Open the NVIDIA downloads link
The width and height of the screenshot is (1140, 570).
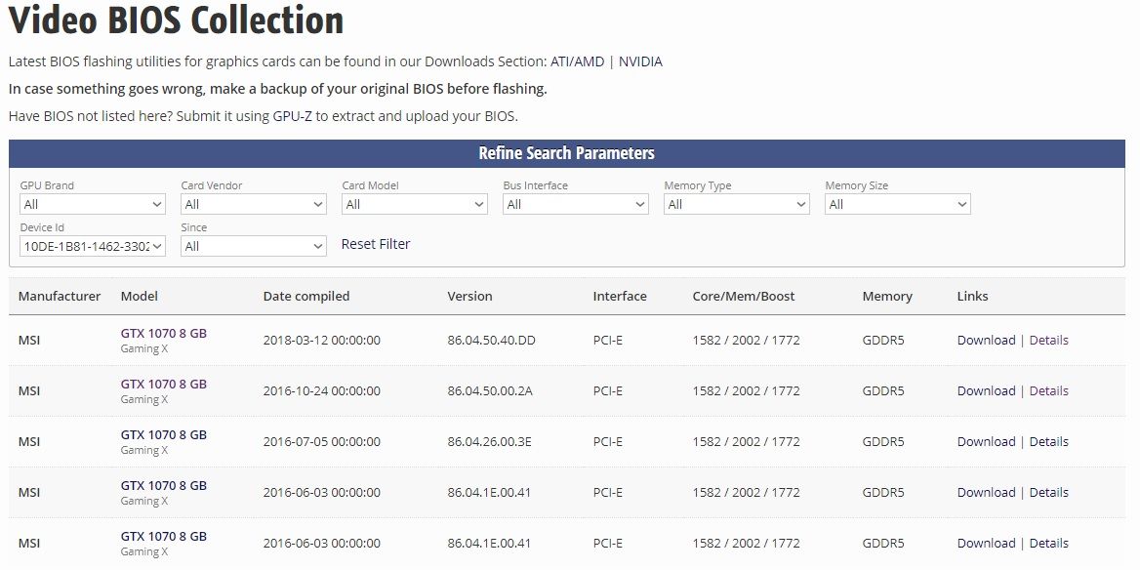point(640,61)
